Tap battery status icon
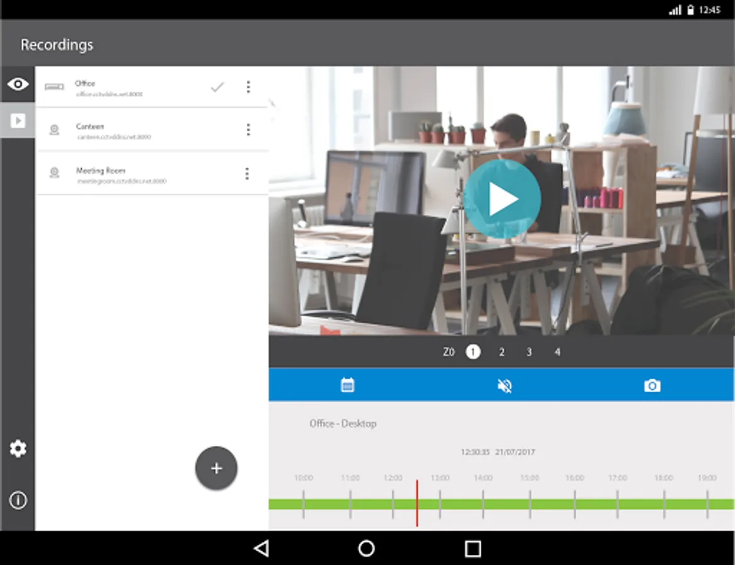 pos(690,10)
